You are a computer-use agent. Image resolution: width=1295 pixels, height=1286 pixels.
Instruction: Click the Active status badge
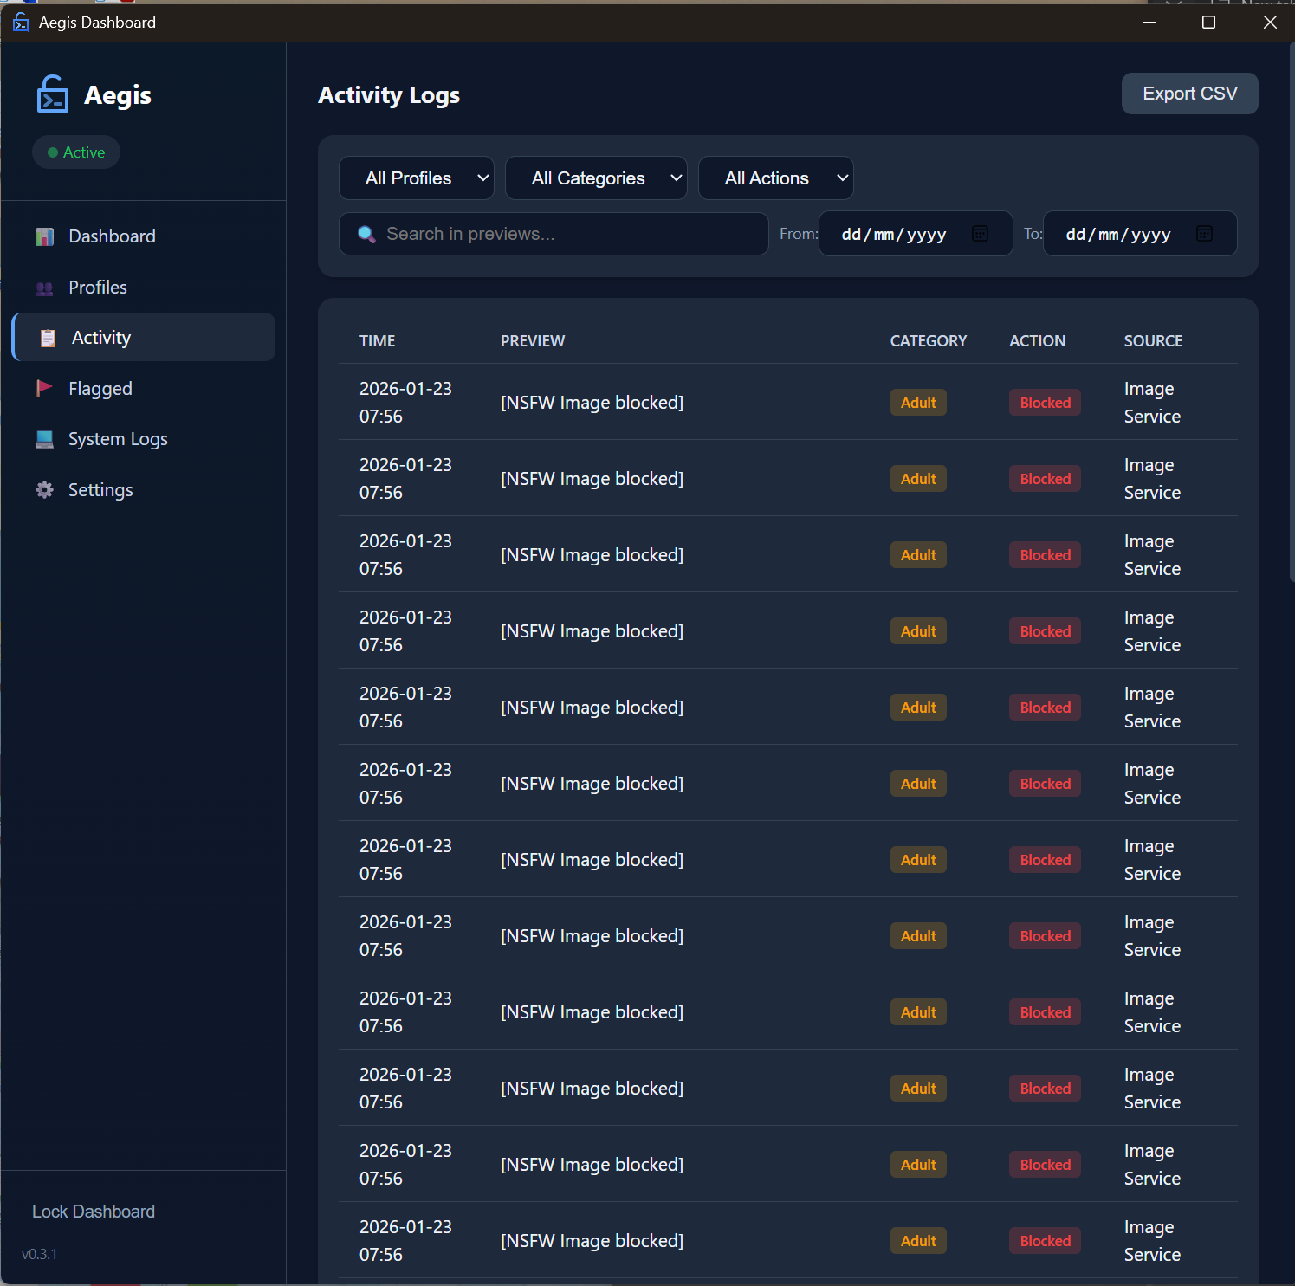pos(76,152)
